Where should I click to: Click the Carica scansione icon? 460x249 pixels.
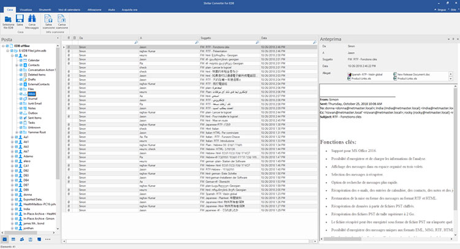point(62,20)
